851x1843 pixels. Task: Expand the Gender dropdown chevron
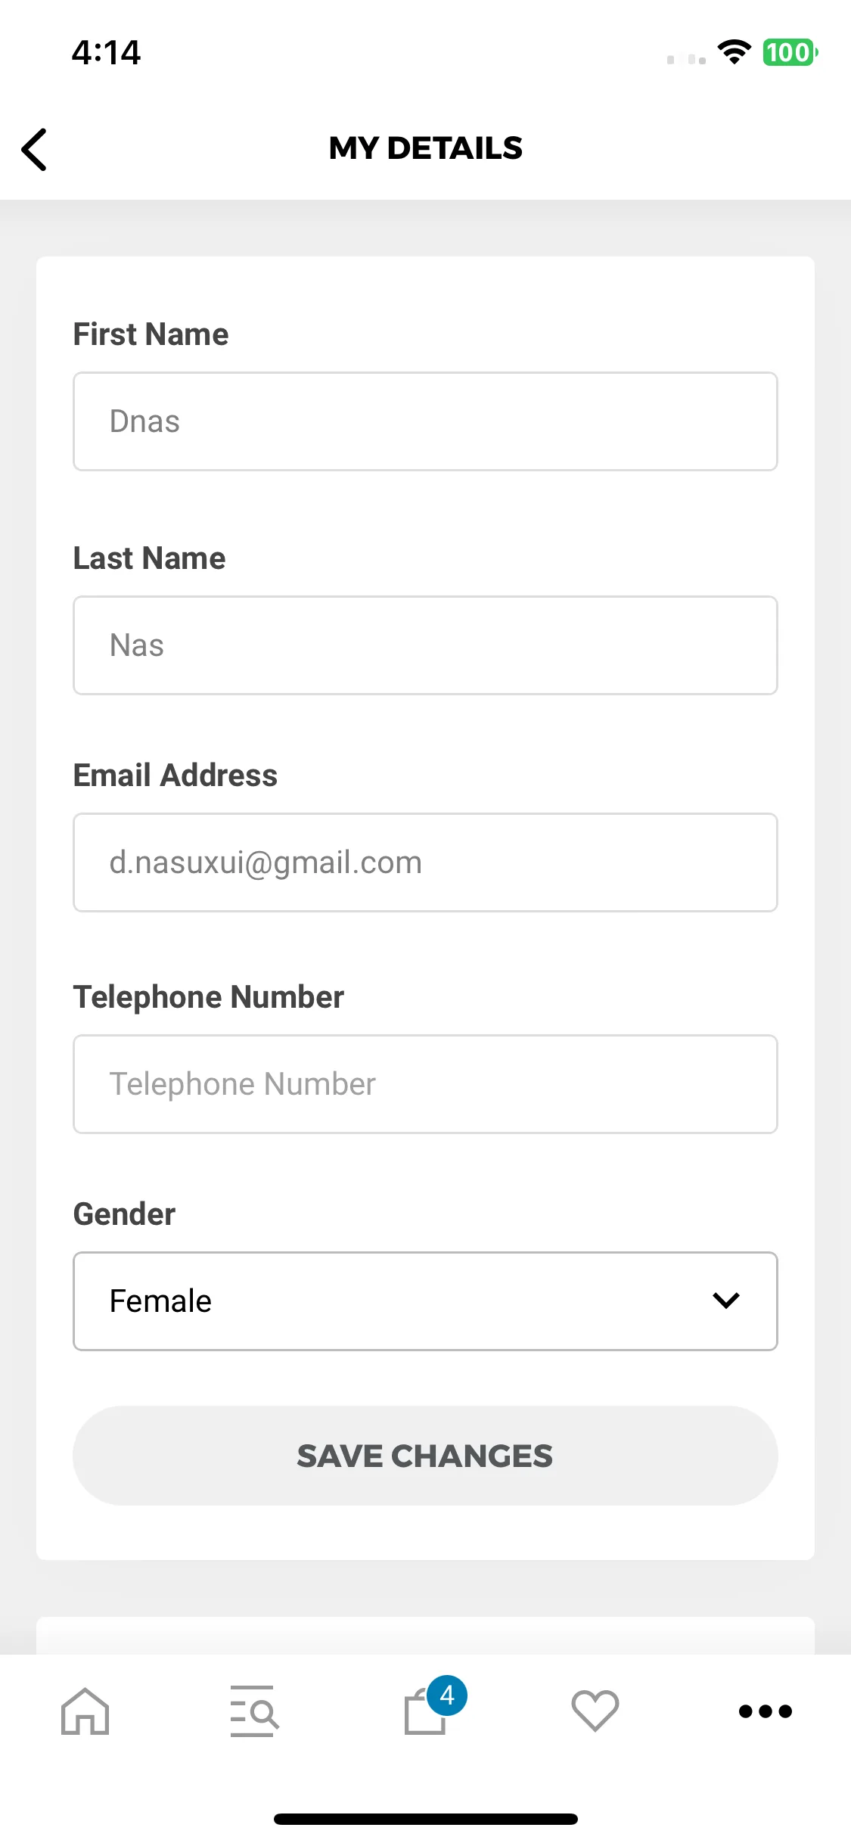tap(725, 1301)
